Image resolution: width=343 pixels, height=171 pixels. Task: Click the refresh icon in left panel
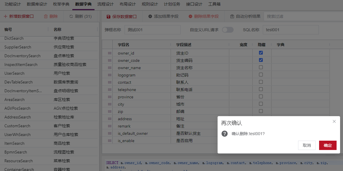[x=71, y=17]
